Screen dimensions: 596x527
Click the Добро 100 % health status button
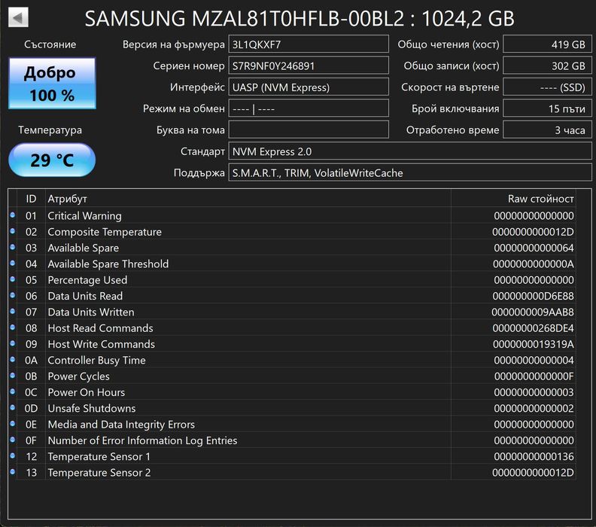click(x=52, y=84)
